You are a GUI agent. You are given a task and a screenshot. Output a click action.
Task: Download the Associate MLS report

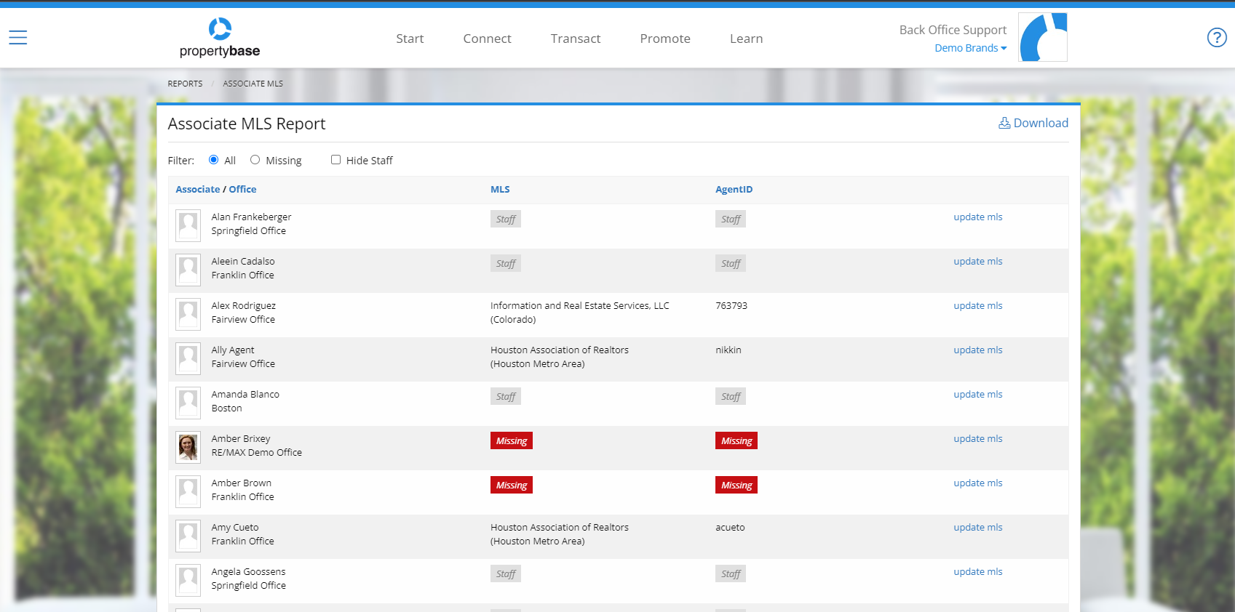pos(1033,123)
